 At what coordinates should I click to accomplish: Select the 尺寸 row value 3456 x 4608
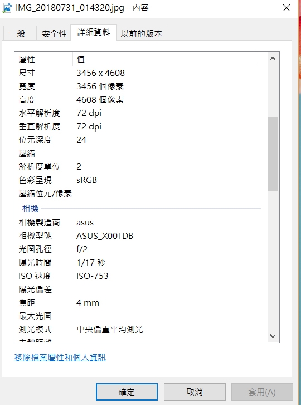click(x=100, y=73)
